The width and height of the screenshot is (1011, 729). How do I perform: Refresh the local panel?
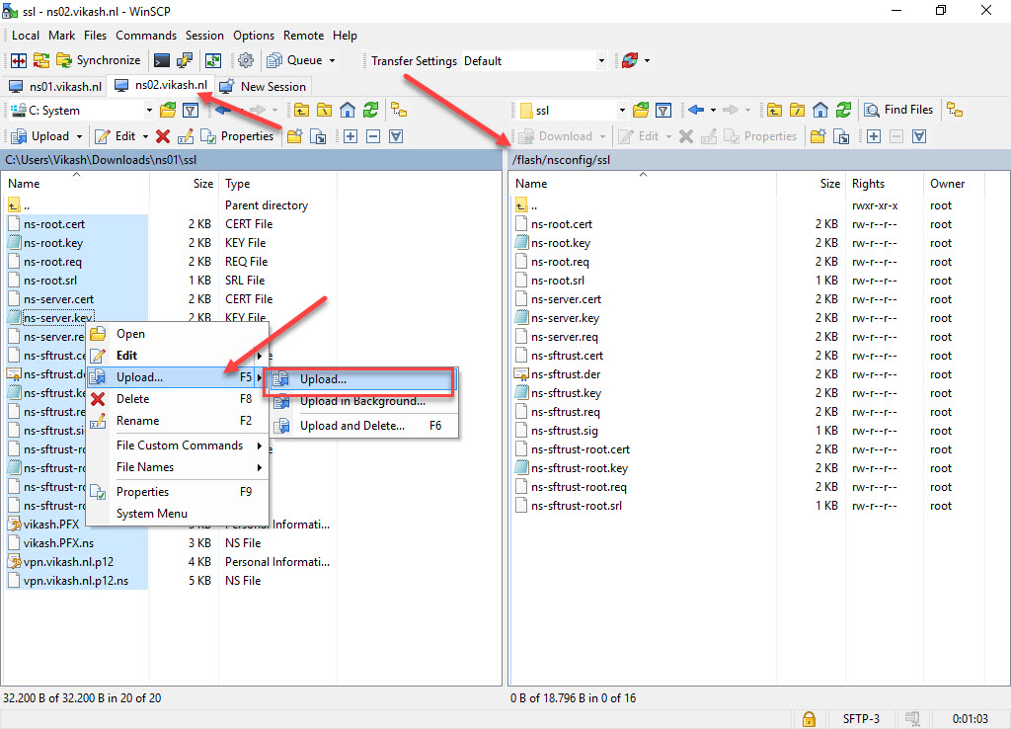[371, 111]
